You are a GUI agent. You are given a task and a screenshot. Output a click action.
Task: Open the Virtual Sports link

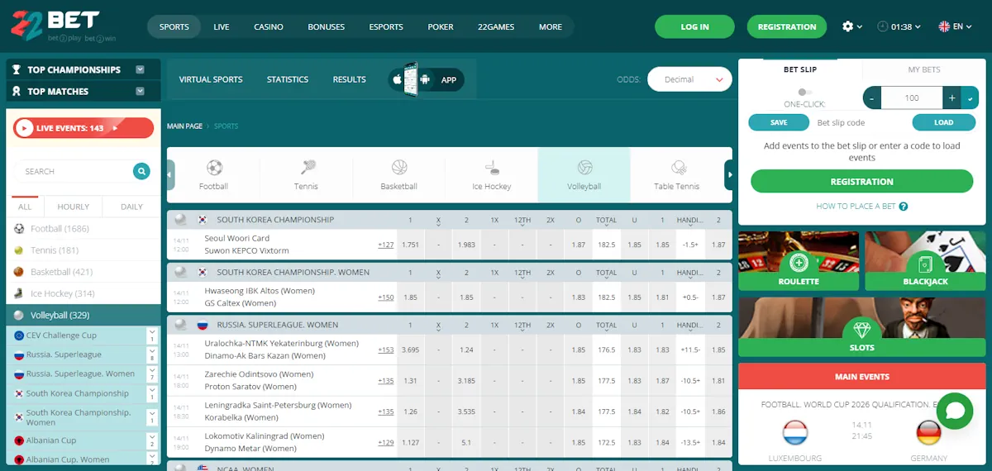point(211,79)
